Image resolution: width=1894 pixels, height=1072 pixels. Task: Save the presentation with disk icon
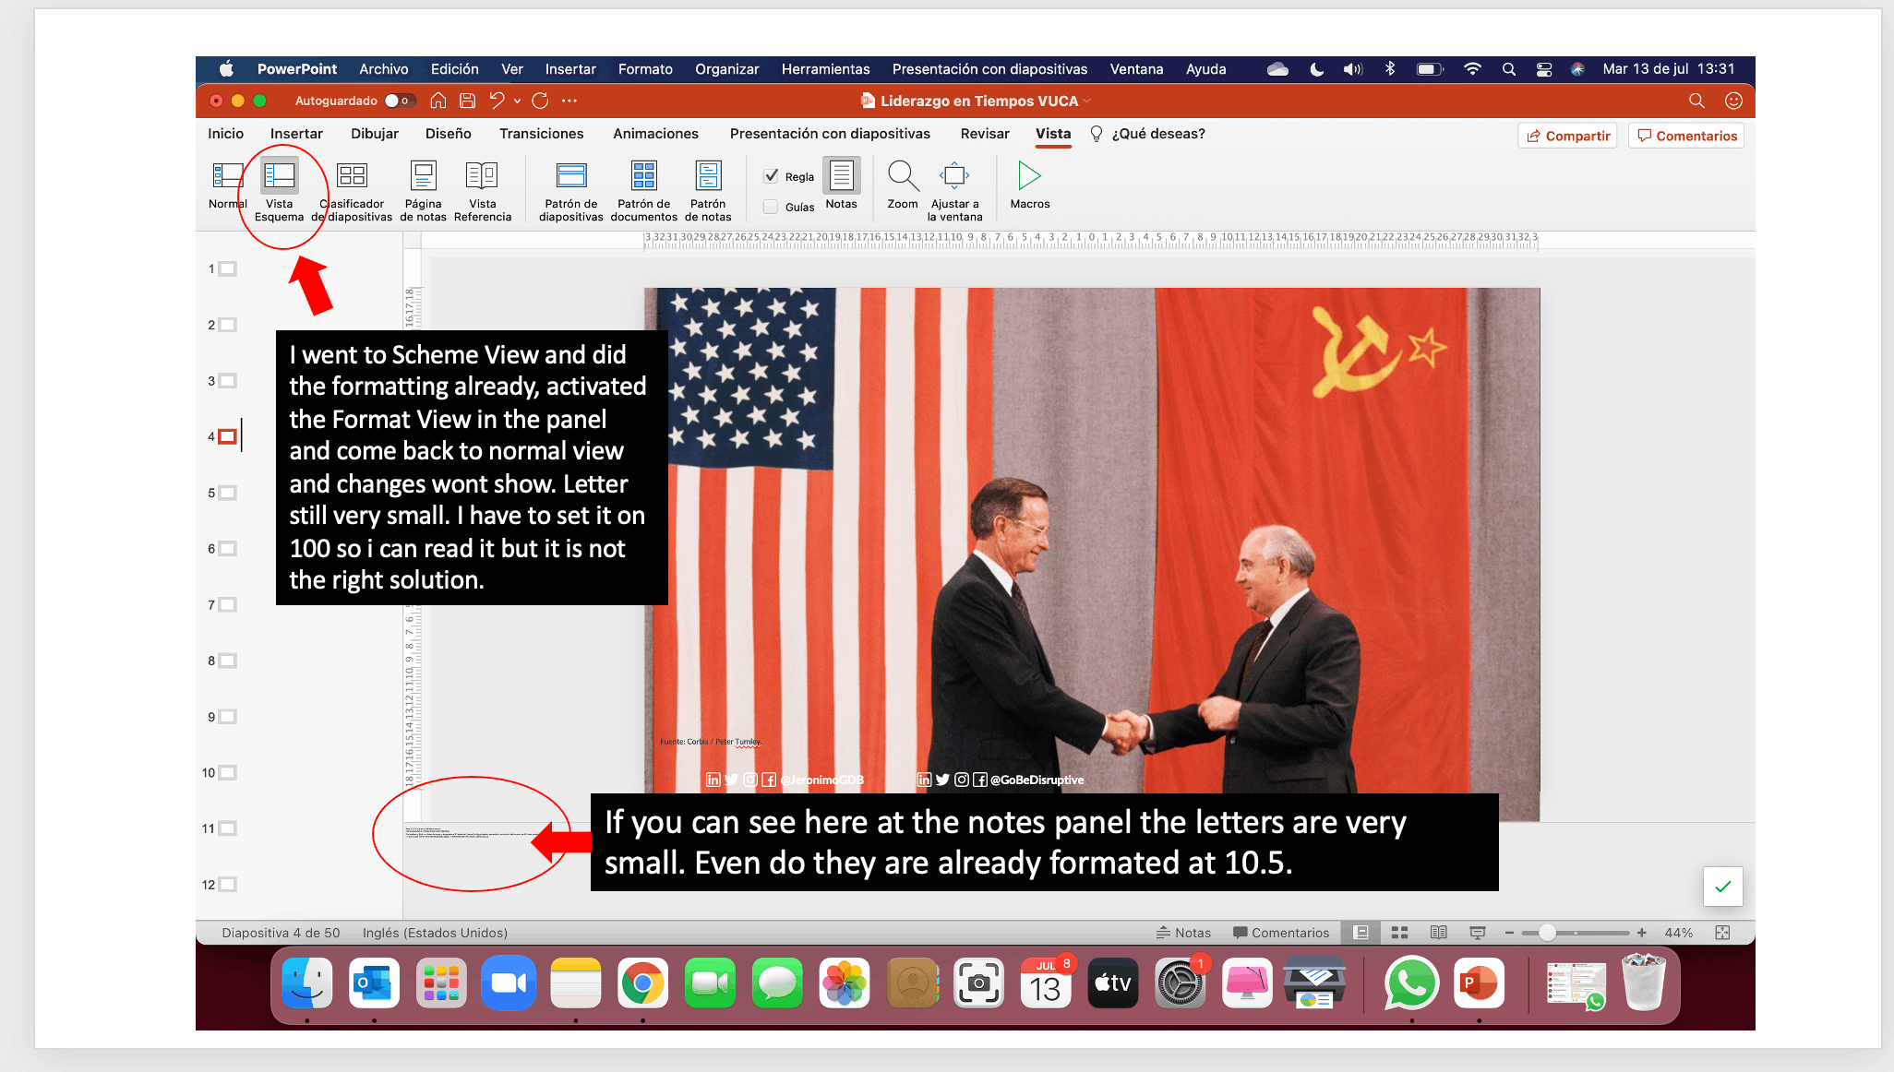coord(467,101)
